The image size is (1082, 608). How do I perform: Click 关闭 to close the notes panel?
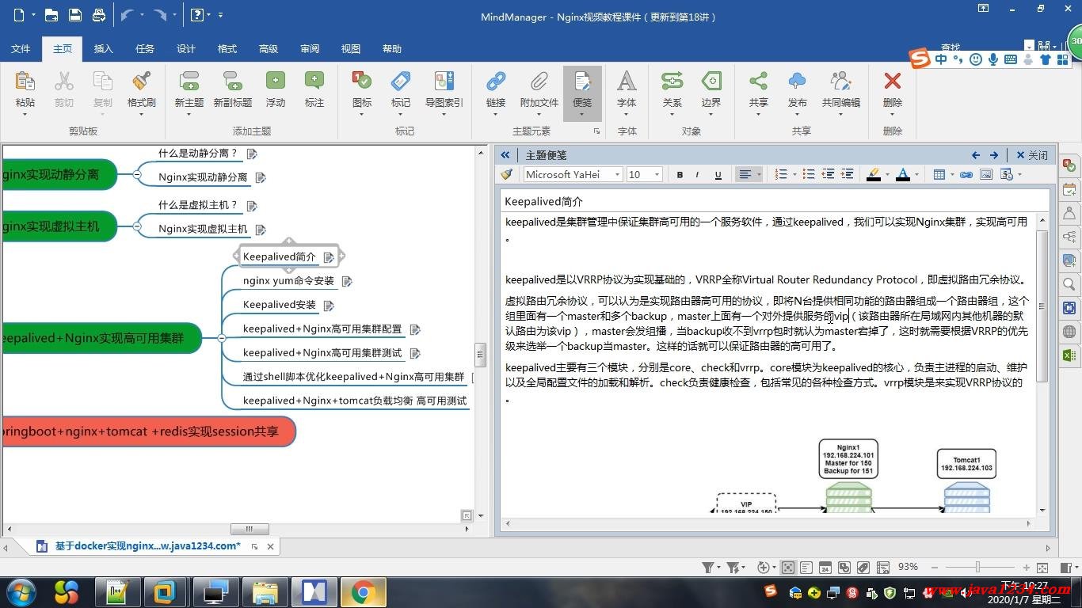[1031, 155]
